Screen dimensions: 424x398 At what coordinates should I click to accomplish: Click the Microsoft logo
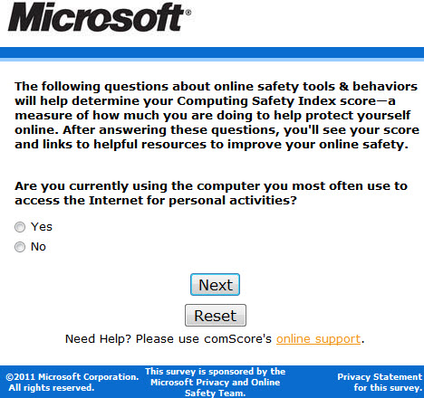[x=99, y=17]
